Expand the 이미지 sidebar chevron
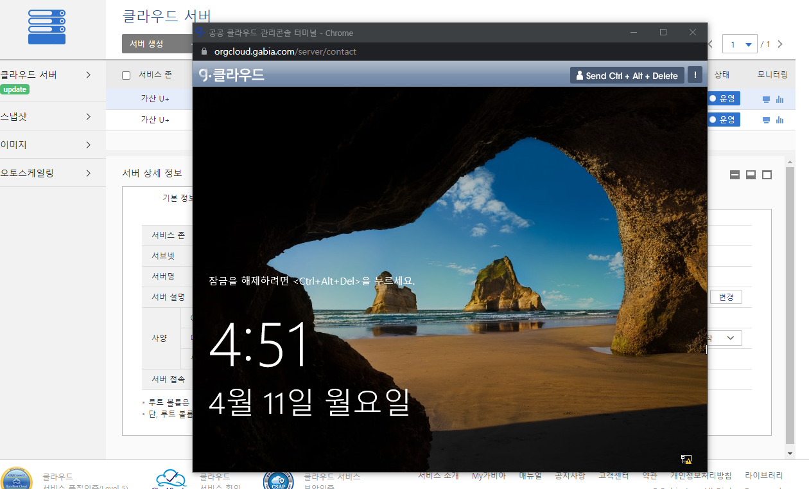809x489 pixels. pyautogui.click(x=89, y=145)
